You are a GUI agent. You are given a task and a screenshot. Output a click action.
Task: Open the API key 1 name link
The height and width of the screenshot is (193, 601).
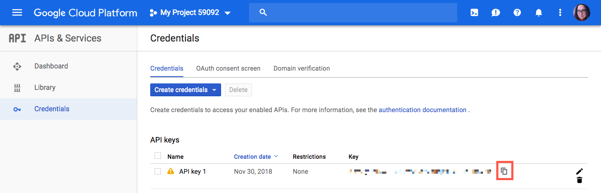tap(193, 172)
